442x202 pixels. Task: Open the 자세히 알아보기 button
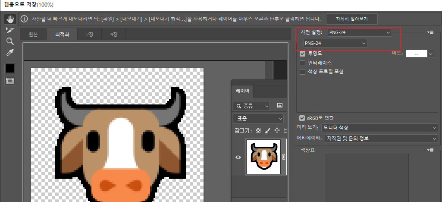tap(351, 19)
